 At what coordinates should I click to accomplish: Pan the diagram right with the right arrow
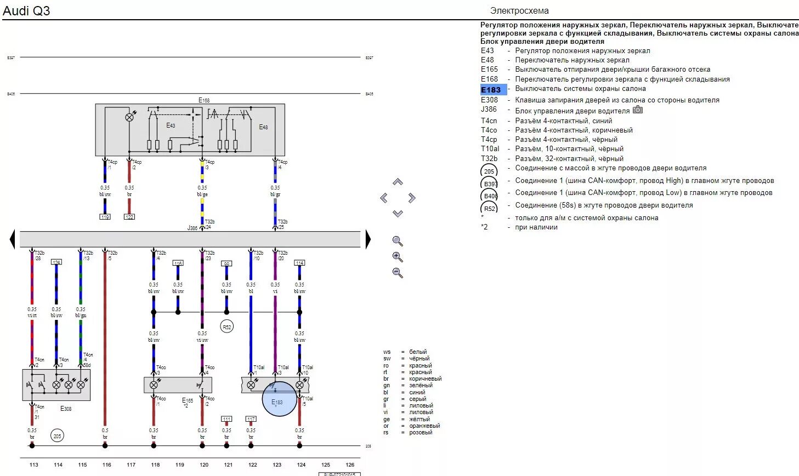coord(412,198)
